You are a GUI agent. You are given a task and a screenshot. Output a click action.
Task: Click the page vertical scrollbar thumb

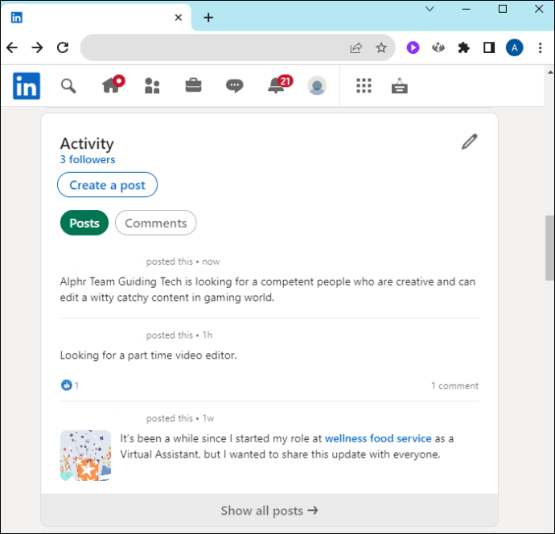(x=549, y=248)
